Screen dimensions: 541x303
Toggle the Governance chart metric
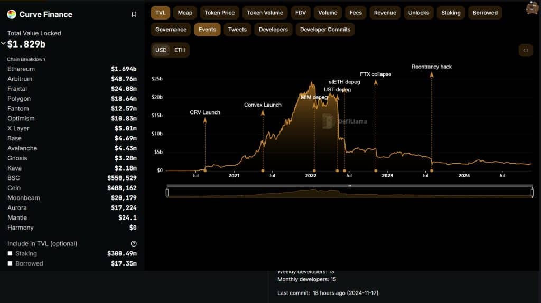[171, 30]
